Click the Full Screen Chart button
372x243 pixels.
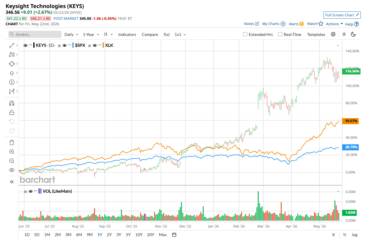click(342, 15)
